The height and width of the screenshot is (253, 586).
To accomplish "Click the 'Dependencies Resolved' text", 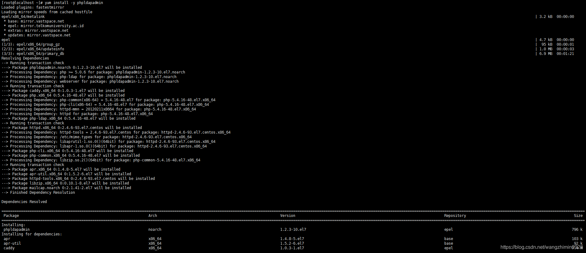I will pyautogui.click(x=24, y=202).
